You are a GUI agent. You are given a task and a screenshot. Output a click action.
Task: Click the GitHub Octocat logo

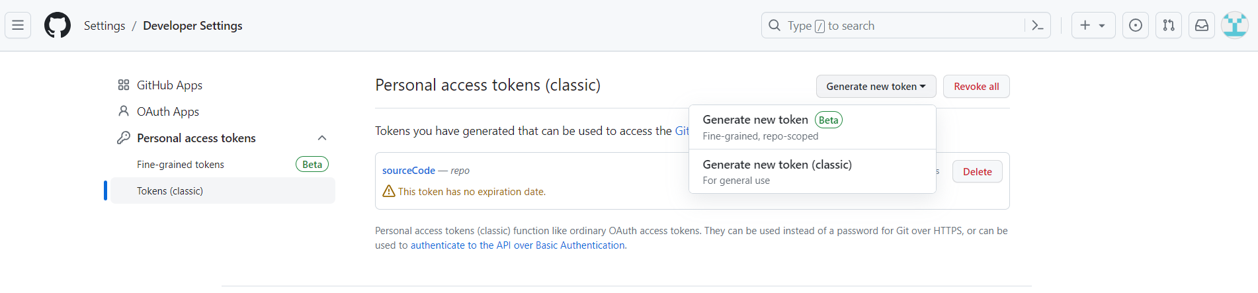click(x=58, y=26)
